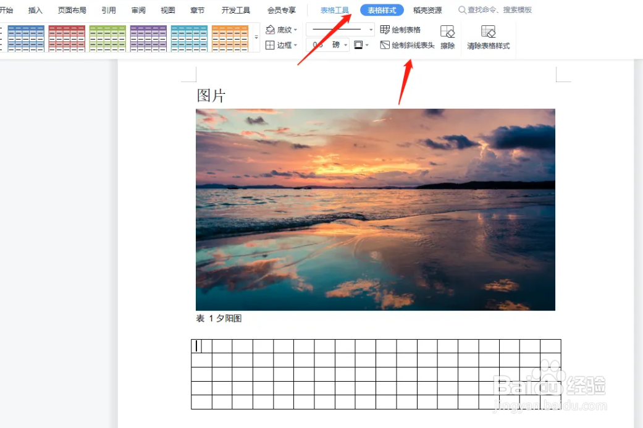
Task: Switch to the 表格样式 ribbon tab
Action: pyautogui.click(x=381, y=9)
